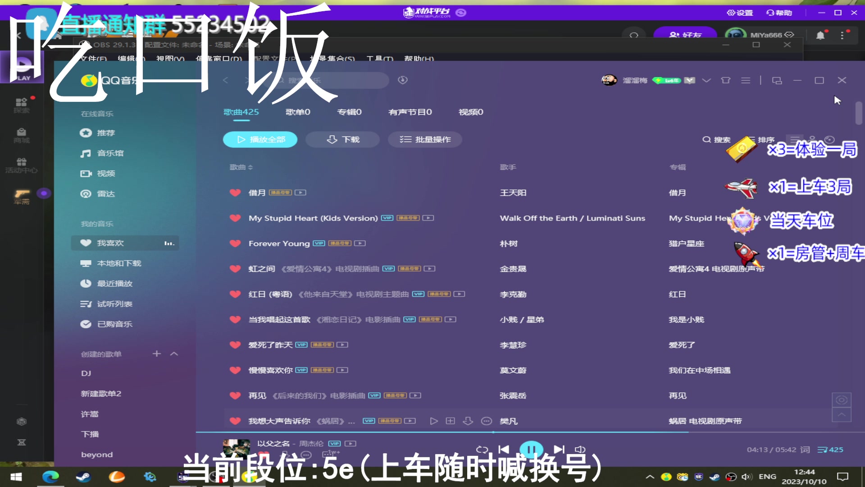Screen dimensions: 865x487
Task: Click the playback progress bar
Action: (x=530, y=432)
